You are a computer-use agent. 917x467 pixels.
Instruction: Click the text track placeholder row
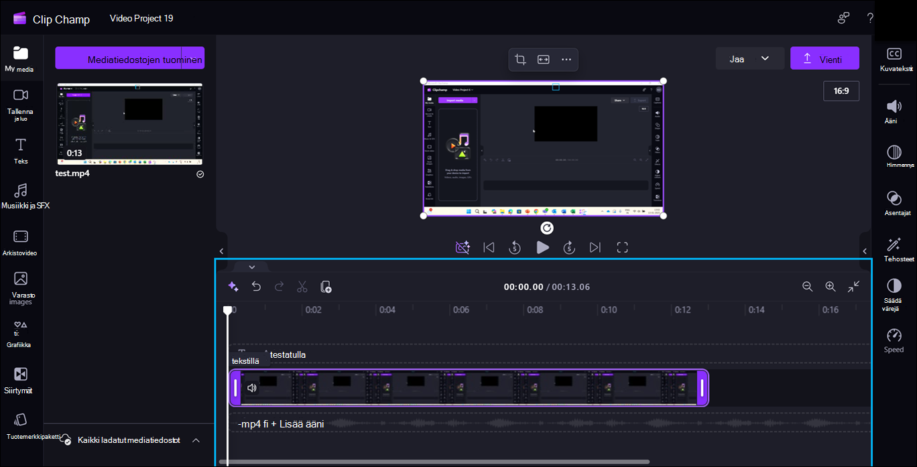click(x=550, y=354)
